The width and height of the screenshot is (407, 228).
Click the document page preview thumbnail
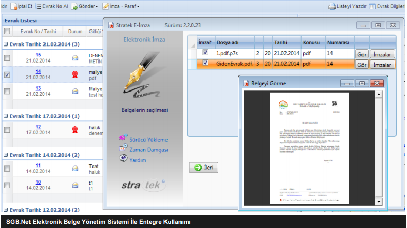click(x=310, y=147)
